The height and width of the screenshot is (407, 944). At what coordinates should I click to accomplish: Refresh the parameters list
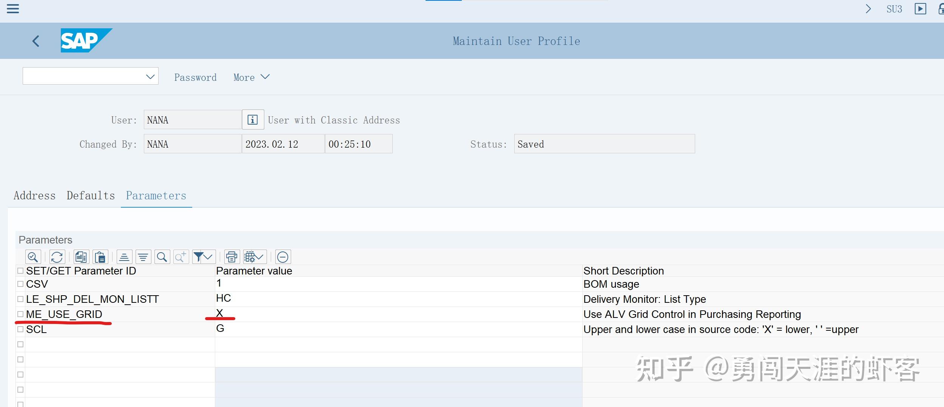click(x=57, y=257)
